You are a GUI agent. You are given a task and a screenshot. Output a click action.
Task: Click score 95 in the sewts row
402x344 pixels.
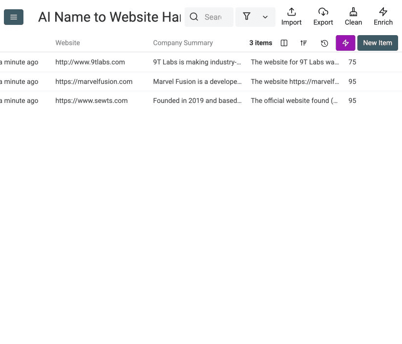[352, 101]
